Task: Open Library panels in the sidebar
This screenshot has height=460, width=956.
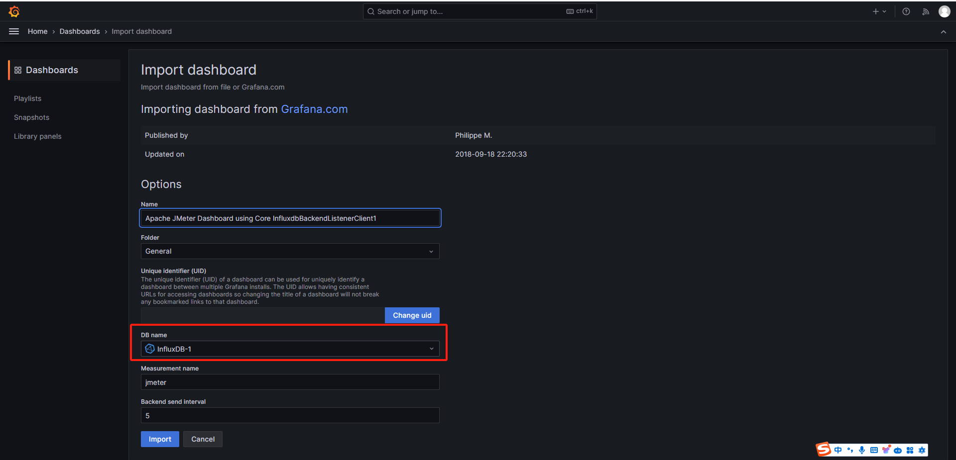Action: pos(38,136)
